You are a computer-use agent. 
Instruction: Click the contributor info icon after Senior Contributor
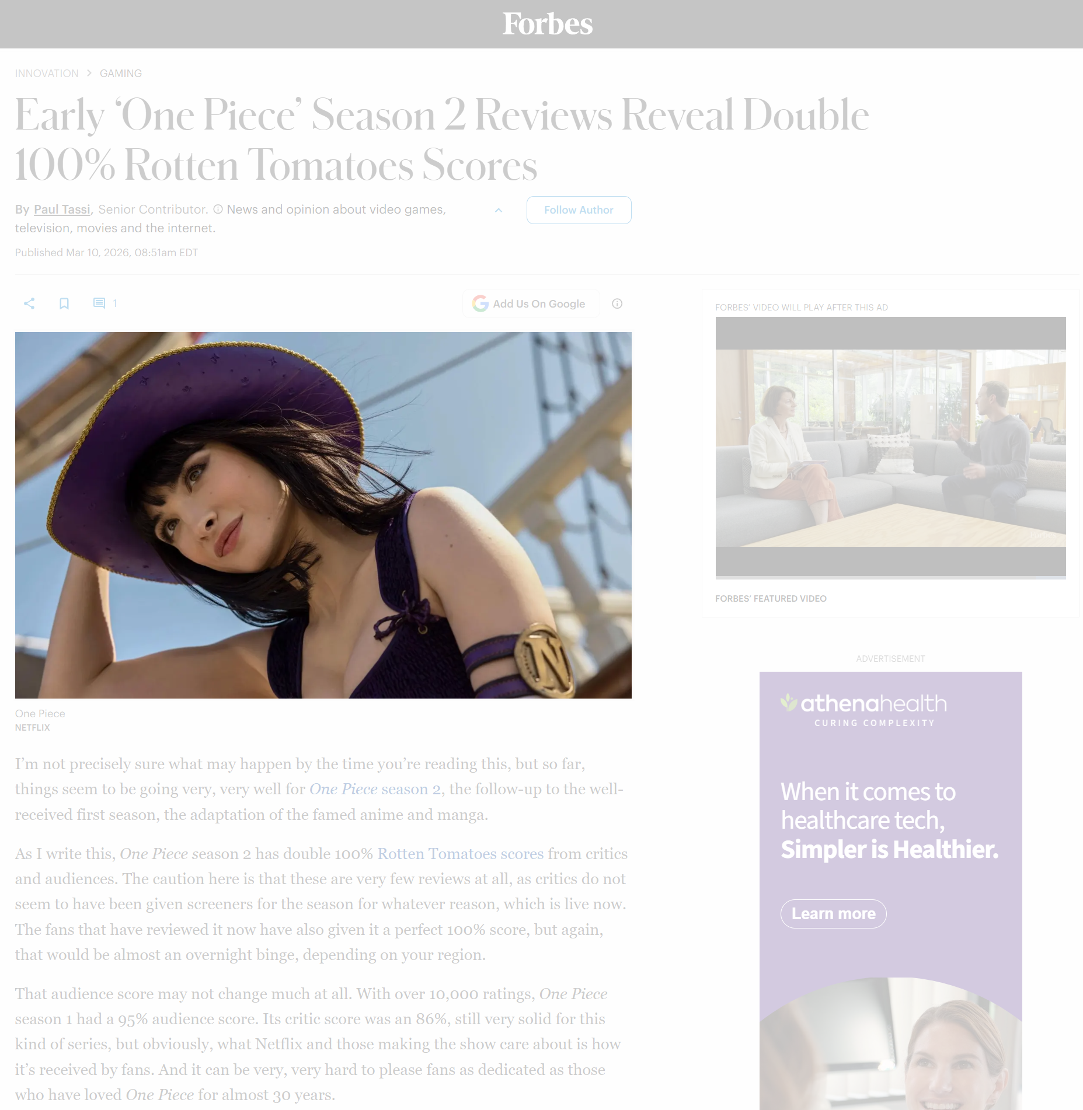(x=218, y=210)
